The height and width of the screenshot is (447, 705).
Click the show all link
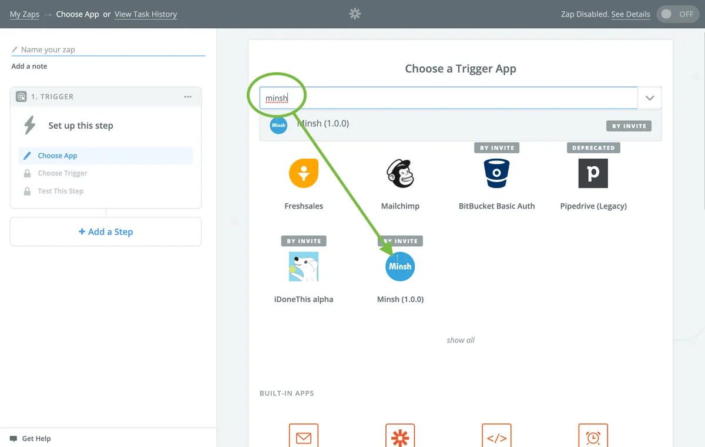click(x=461, y=340)
